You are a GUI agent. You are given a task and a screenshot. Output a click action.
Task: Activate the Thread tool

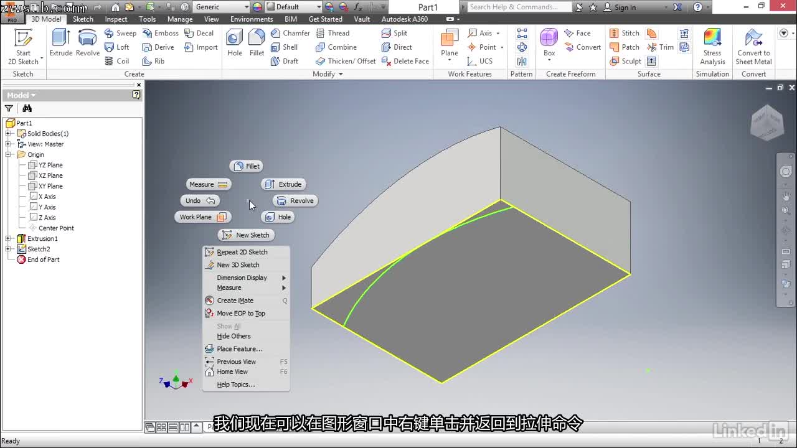[332, 33]
